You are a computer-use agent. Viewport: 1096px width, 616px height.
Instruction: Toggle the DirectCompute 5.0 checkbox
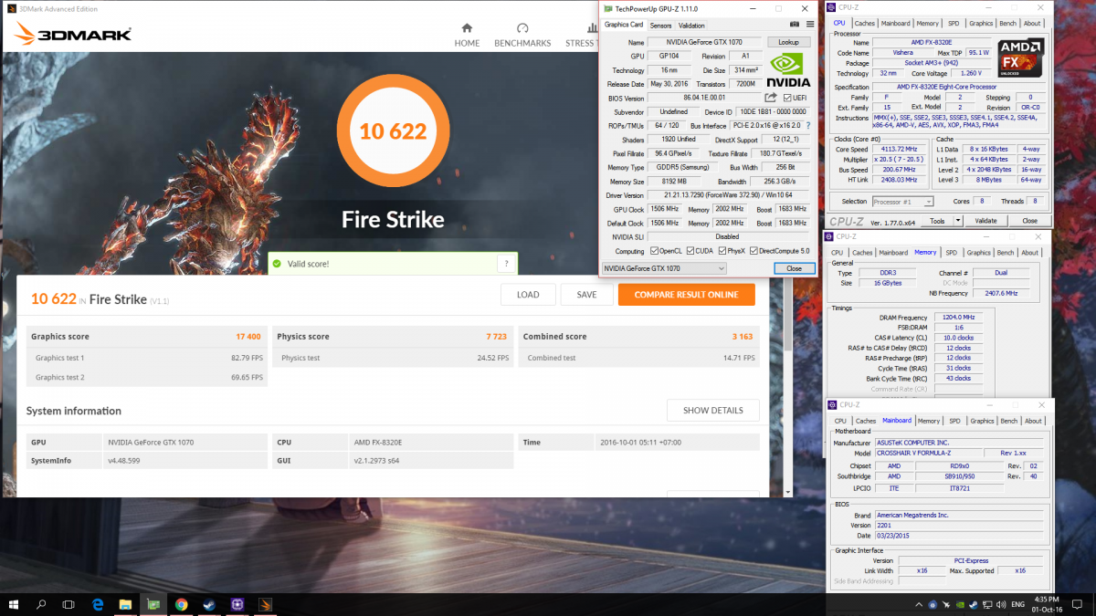(x=754, y=251)
